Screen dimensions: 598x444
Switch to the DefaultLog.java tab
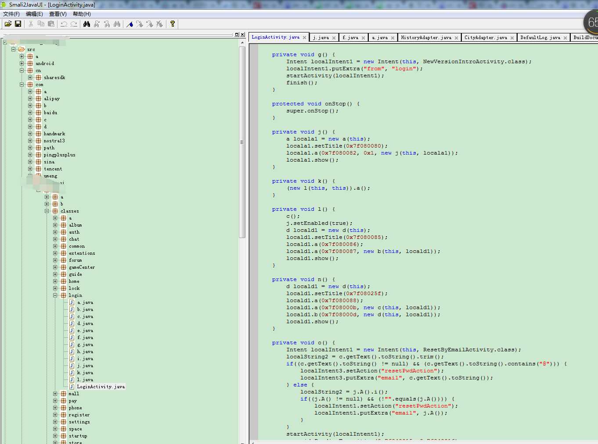tap(540, 38)
